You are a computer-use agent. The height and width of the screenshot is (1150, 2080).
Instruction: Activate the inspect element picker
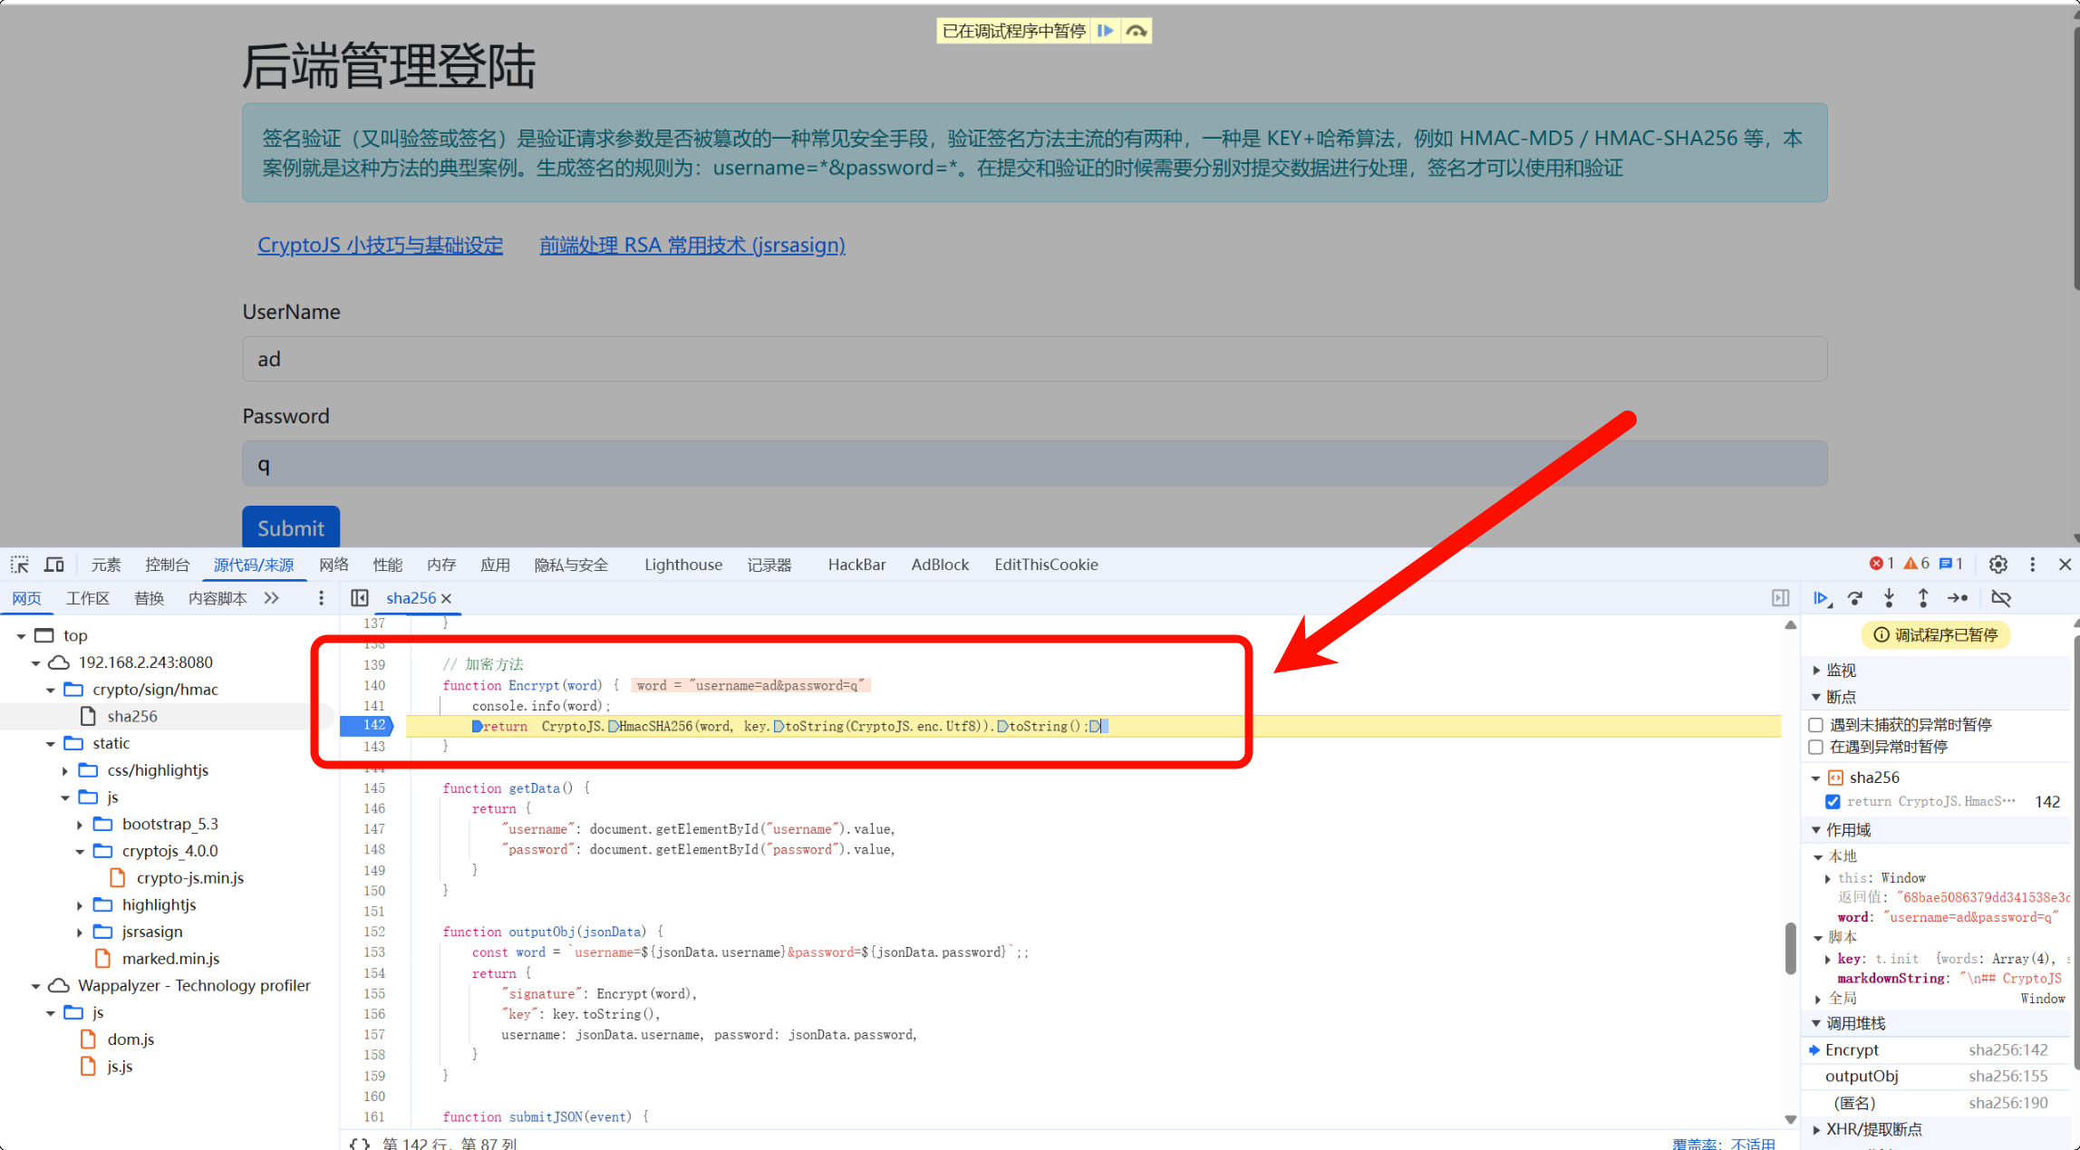click(20, 565)
